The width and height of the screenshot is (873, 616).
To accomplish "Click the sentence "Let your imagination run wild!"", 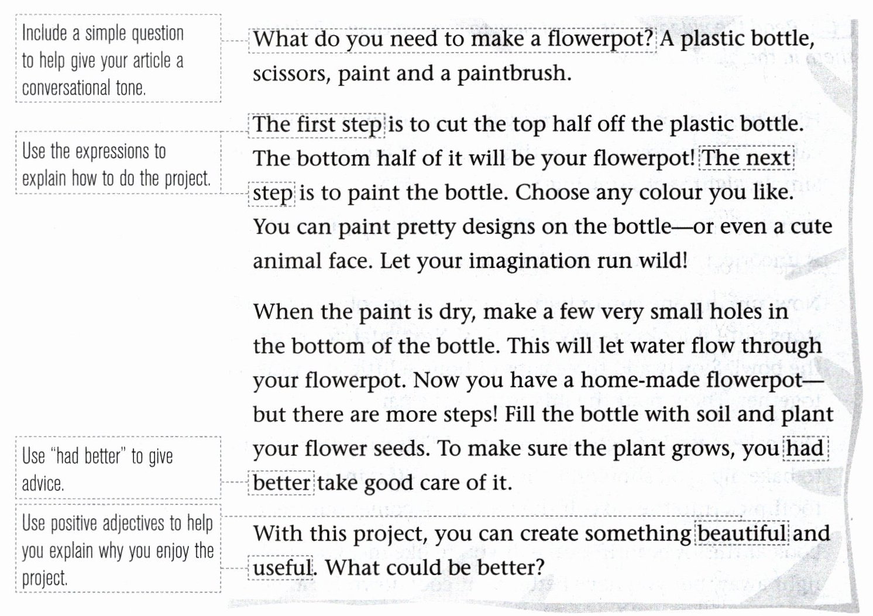I will 534,261.
